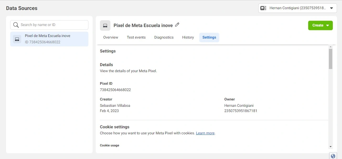Click the Details section heading
The height and width of the screenshot is (159, 342).
pyautogui.click(x=106, y=65)
